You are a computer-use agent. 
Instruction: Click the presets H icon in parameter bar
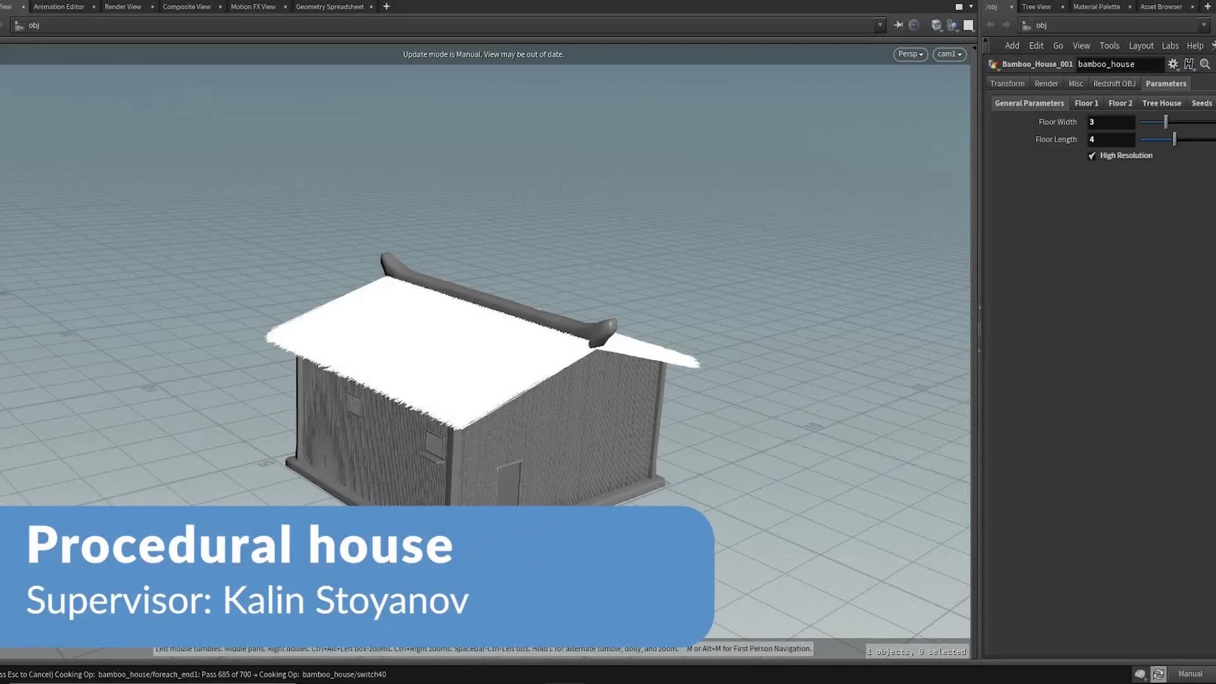click(1189, 64)
